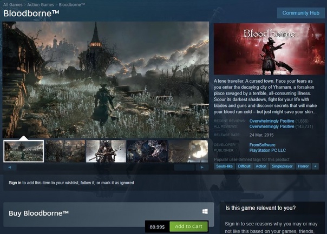This screenshot has width=327, height=234.
Task: Click the release date 24 Mar, 2015
Action: (261, 135)
